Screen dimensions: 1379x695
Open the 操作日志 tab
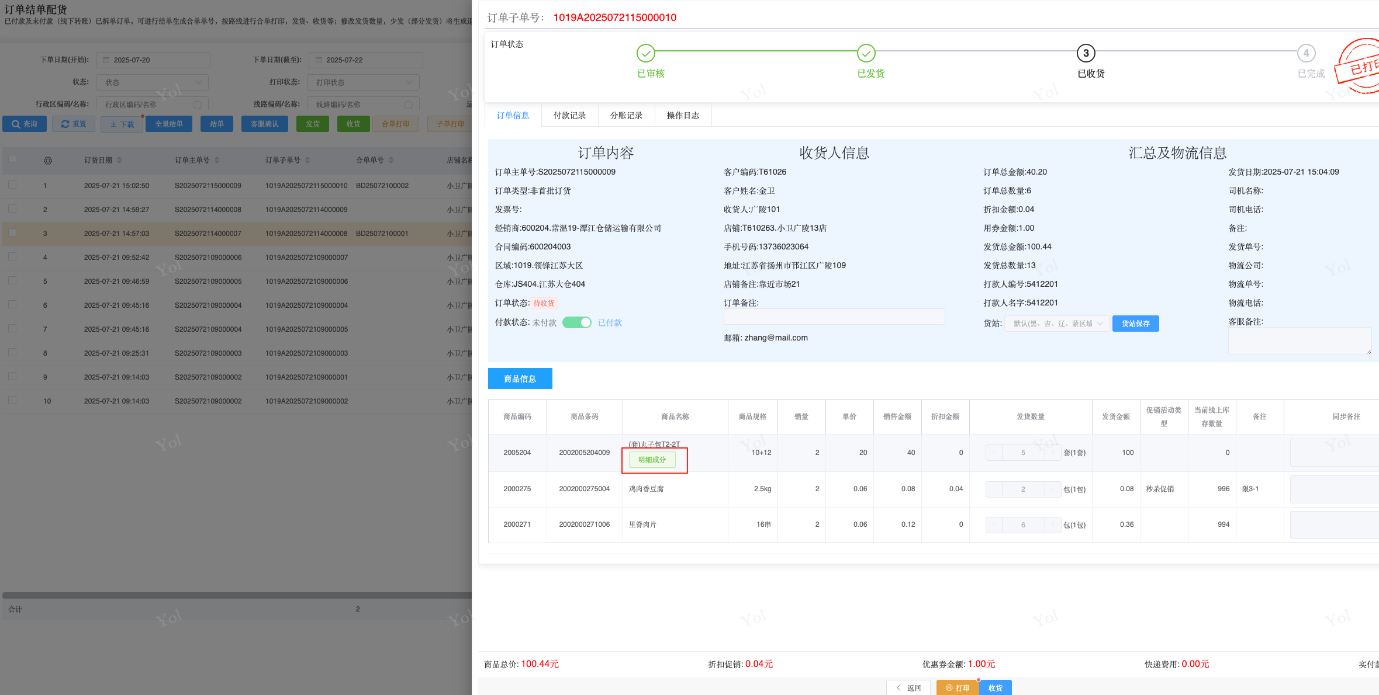point(683,116)
